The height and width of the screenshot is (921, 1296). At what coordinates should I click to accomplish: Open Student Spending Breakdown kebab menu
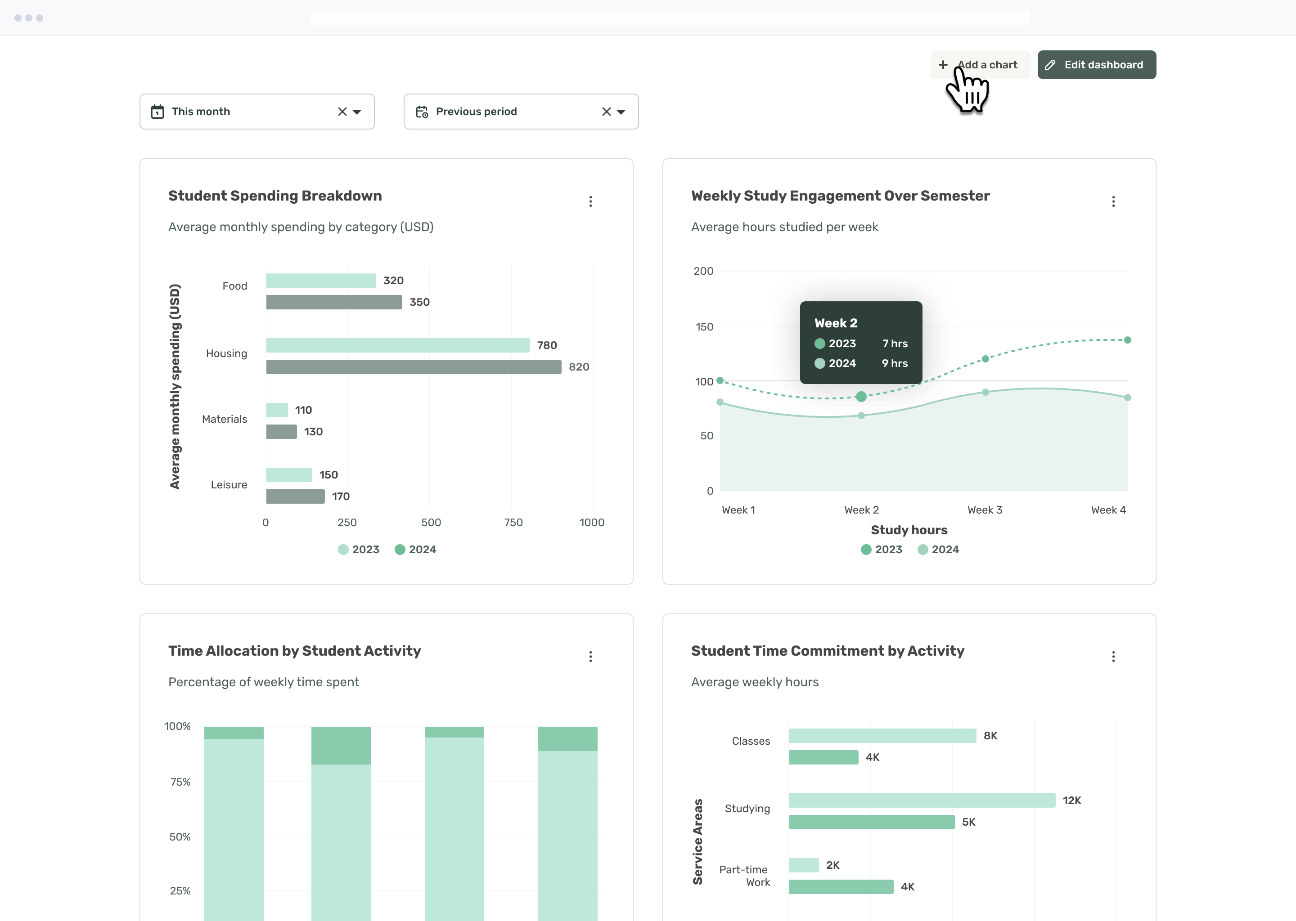pyautogui.click(x=590, y=201)
